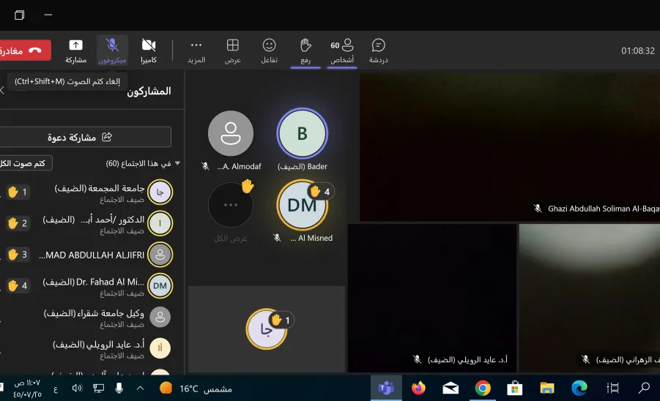Toggle the people panel tab
Viewport: 660px width, 401px height.
[x=342, y=50]
